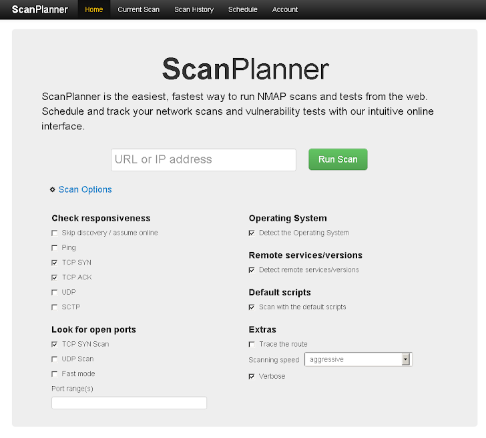Screen dimensions: 486x438
Task: Check the Ping option
Action: (55, 248)
